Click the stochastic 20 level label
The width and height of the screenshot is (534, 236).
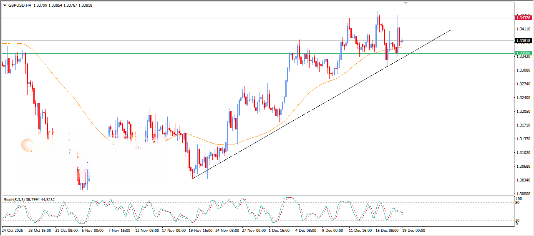tap(518, 220)
